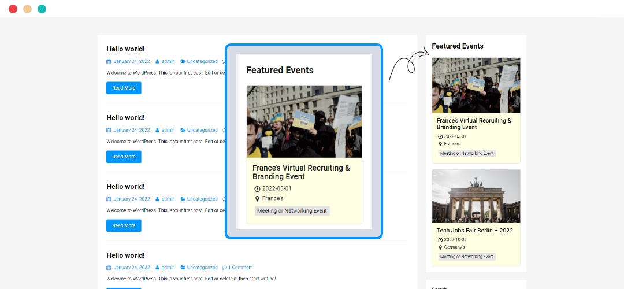Click location pin in the enlarged event card
624x289 pixels.
pyautogui.click(x=258, y=198)
